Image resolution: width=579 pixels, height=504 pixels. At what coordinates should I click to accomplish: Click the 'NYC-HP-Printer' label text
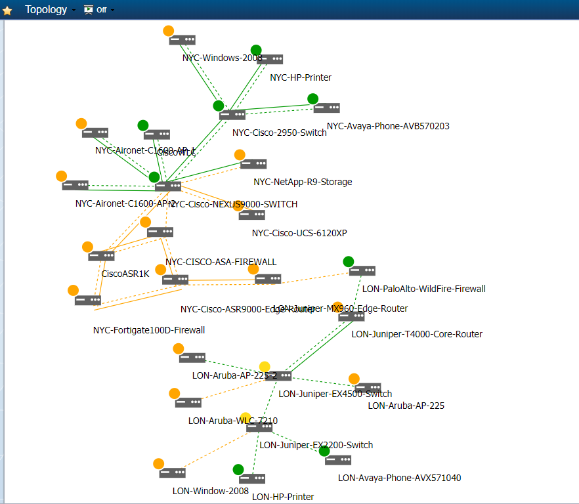click(301, 77)
